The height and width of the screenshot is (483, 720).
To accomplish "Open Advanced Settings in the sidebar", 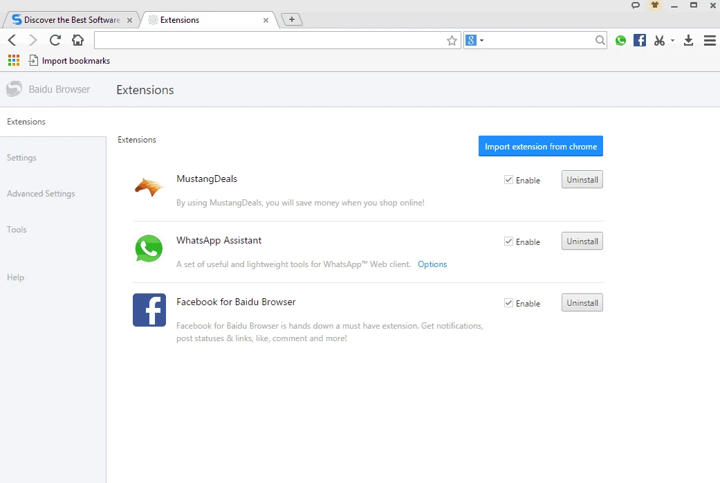I will point(41,194).
